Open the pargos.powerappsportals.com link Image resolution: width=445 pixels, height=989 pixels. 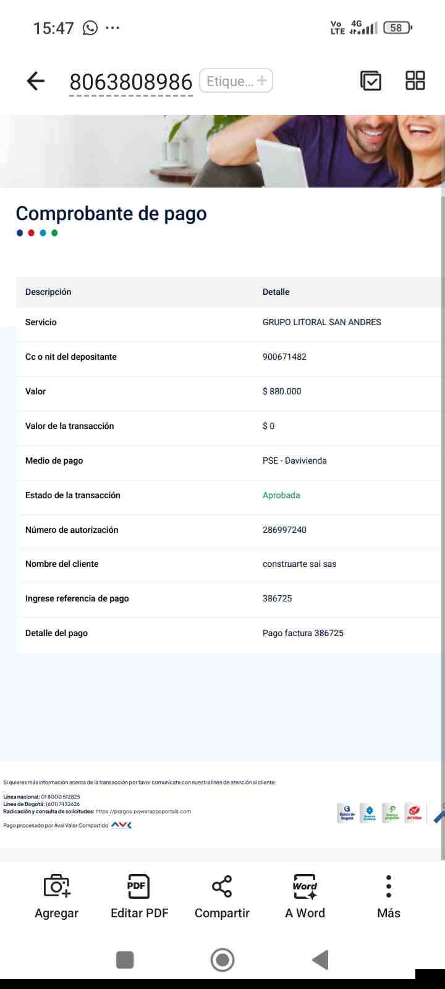point(143,811)
